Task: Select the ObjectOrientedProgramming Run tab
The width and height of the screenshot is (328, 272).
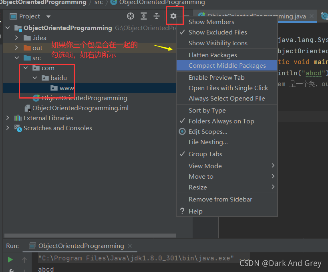Action: coord(81,246)
